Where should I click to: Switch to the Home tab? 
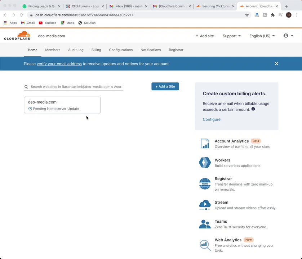point(32,50)
